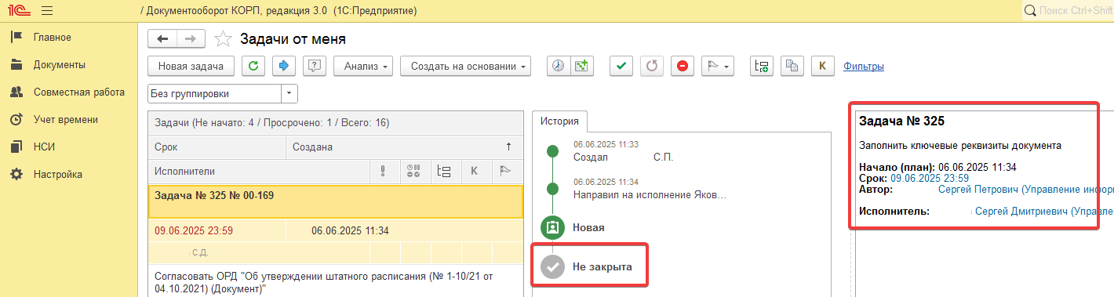
Task: Open the Настройка section
Action: tap(58, 174)
